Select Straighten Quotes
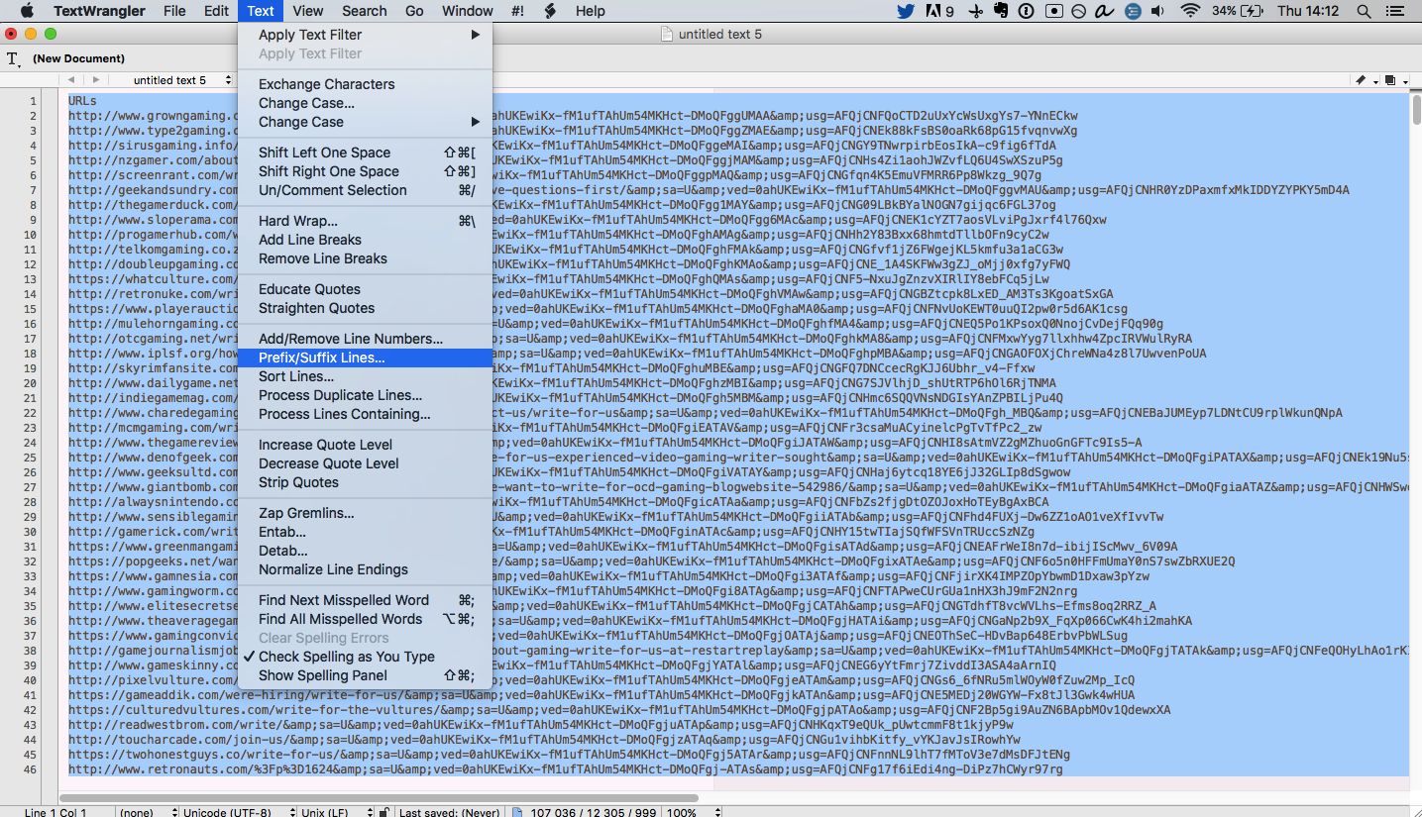This screenshot has height=817, width=1422. click(x=365, y=308)
